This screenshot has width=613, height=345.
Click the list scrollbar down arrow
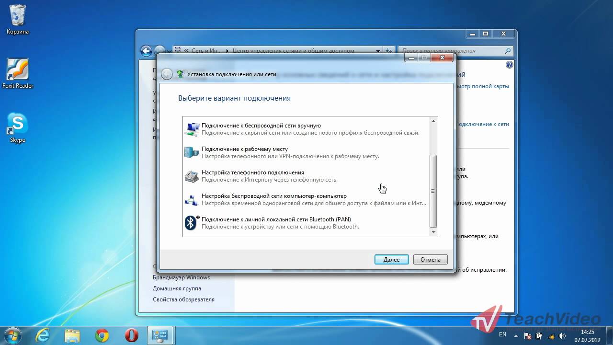(x=433, y=232)
